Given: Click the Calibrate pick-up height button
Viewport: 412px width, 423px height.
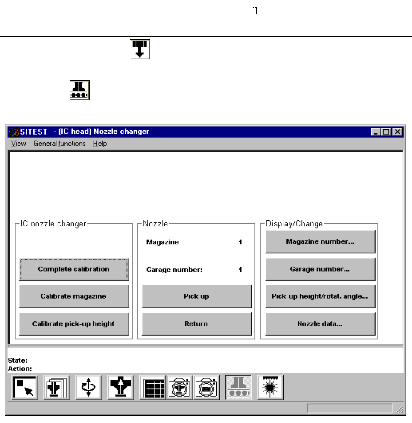Looking at the screenshot, I should tap(74, 324).
